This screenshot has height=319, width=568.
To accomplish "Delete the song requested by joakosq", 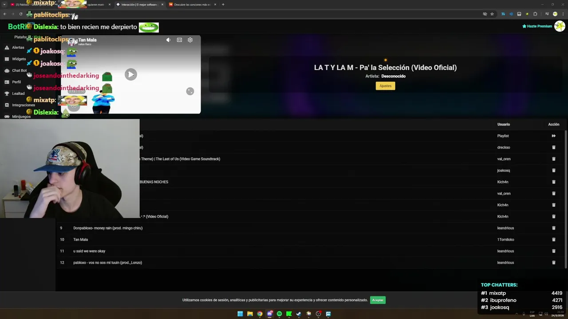I will (553, 171).
